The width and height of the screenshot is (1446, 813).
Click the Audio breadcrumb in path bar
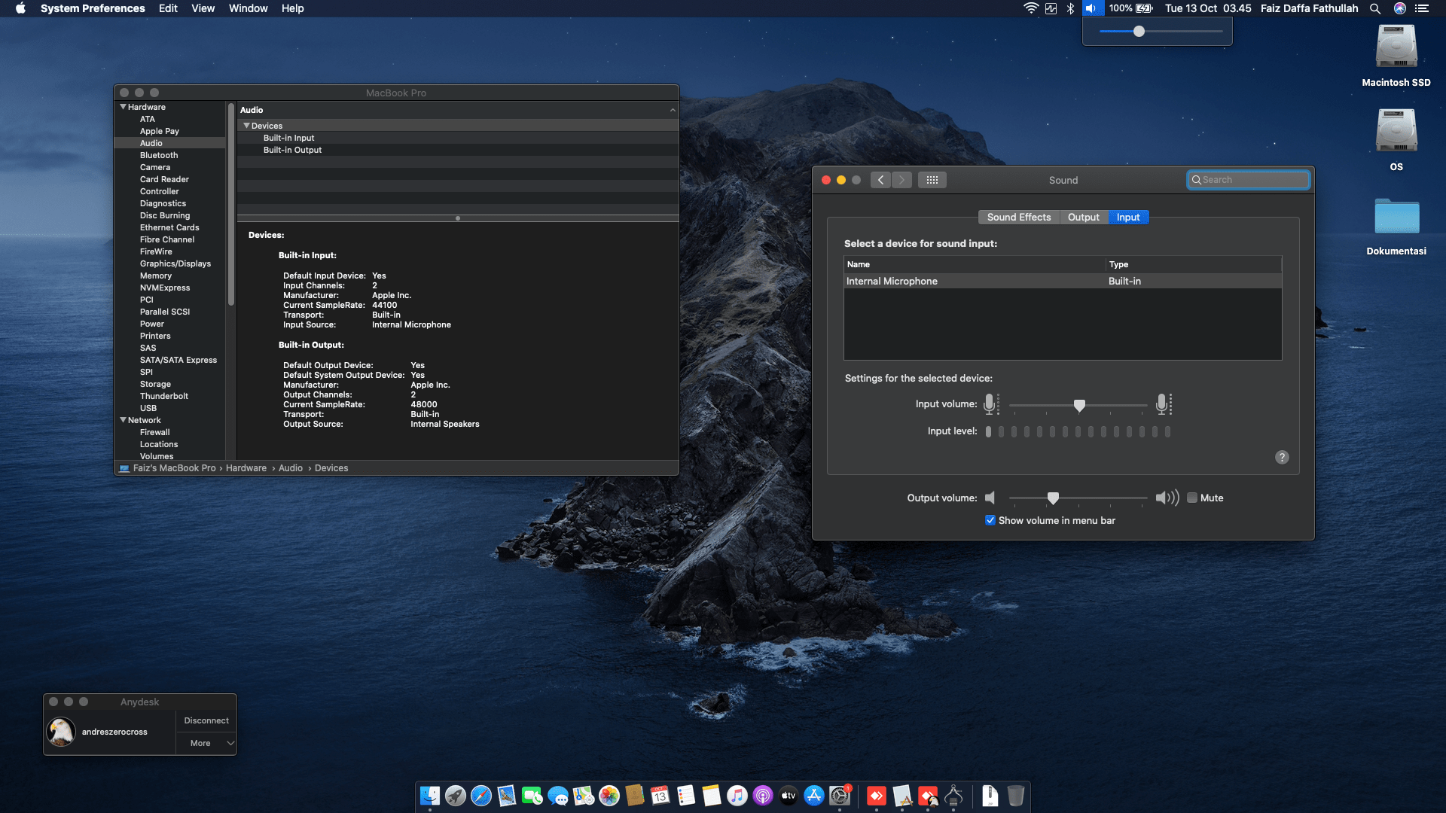[x=291, y=468]
